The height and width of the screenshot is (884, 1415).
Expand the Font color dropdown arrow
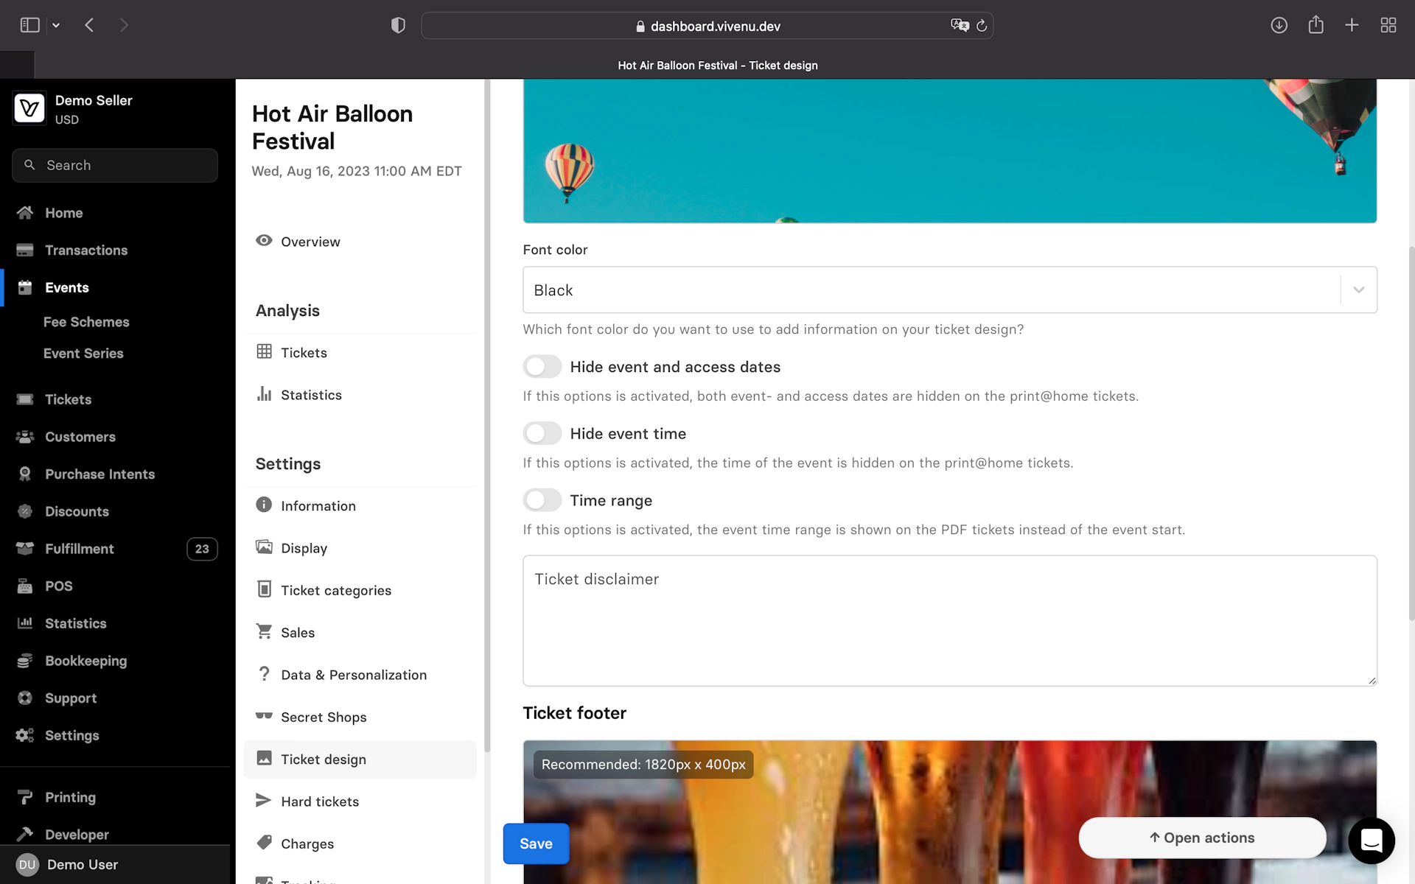[x=1358, y=290]
